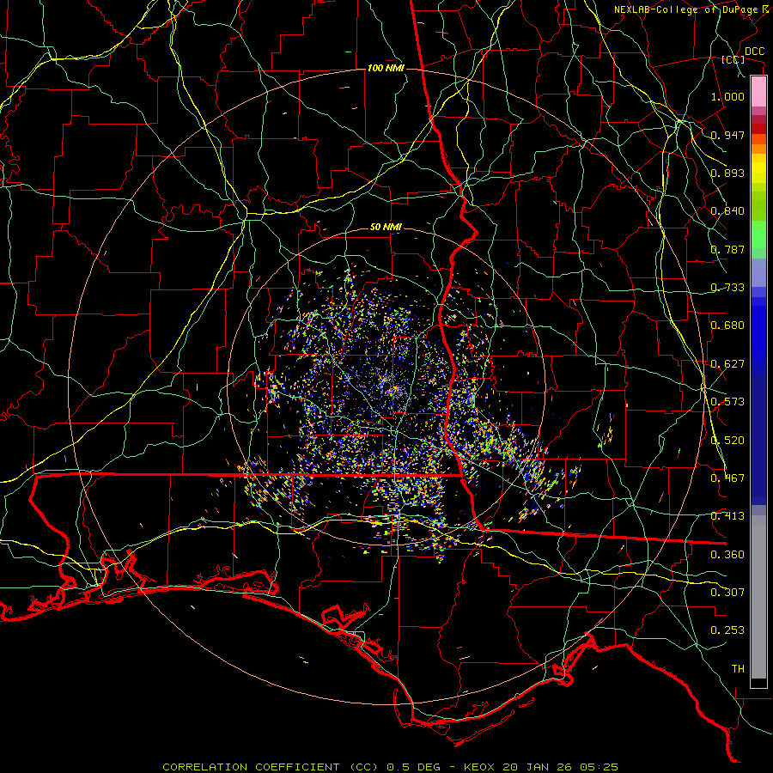Click the pink segment of the color bar

click(x=758, y=92)
